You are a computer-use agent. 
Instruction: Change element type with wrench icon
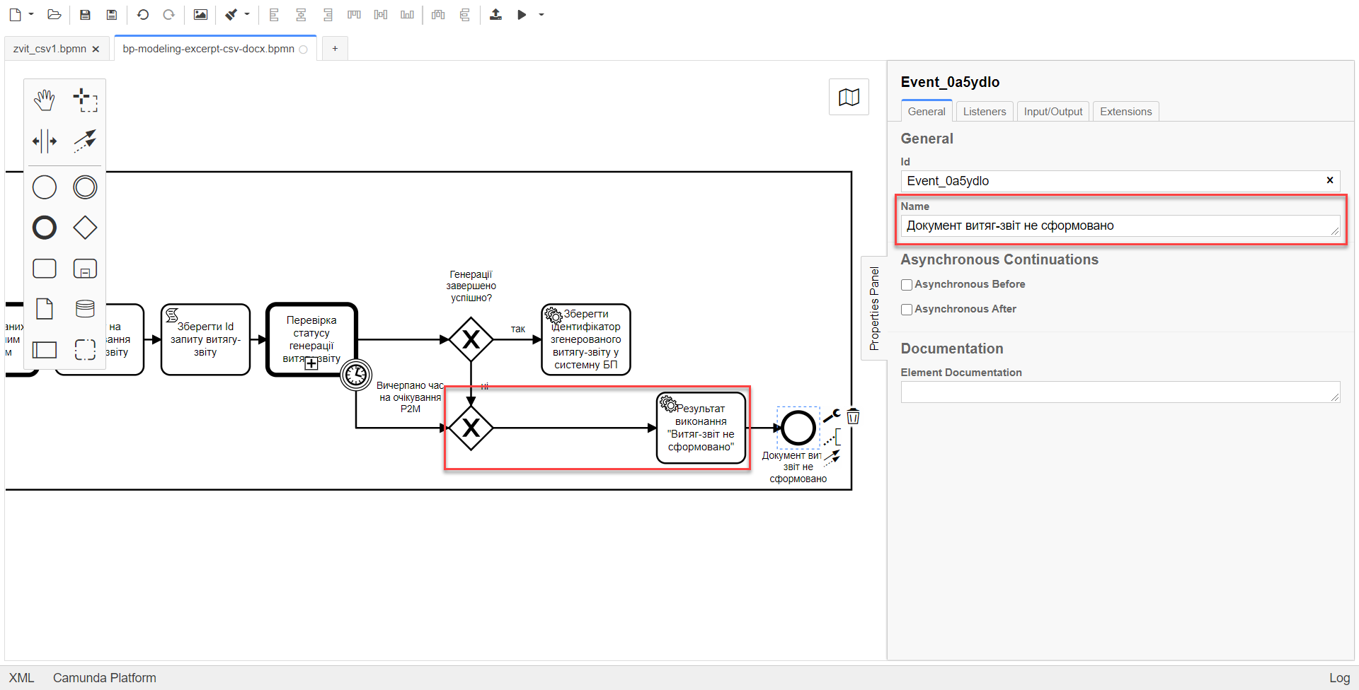(x=832, y=416)
